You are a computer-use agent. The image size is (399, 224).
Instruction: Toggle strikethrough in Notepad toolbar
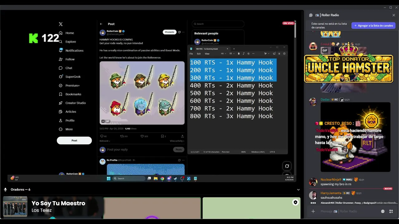(248, 54)
